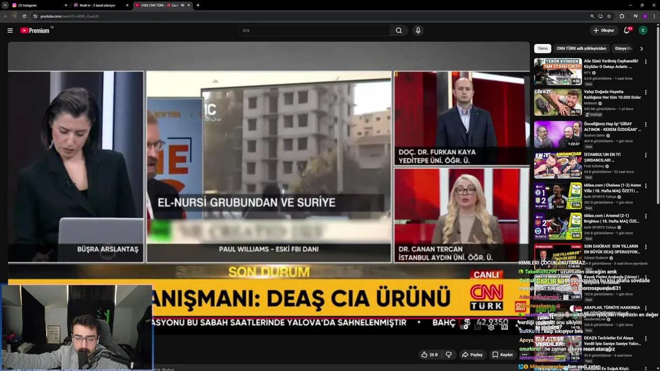The image size is (660, 371).
Task: Open the MrBeast Vahşi Doğada thumbnail
Action: [558, 102]
